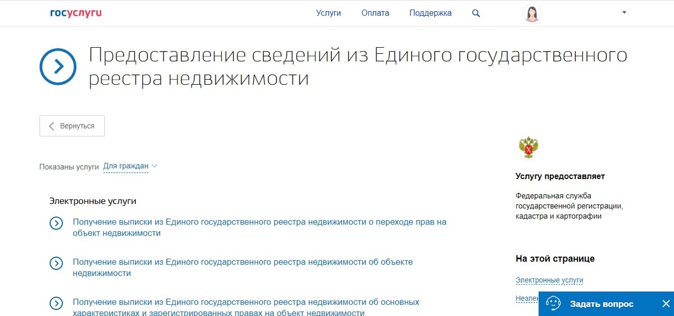Click the large blue arrow service icon
This screenshot has height=316, width=674.
pos(58,67)
